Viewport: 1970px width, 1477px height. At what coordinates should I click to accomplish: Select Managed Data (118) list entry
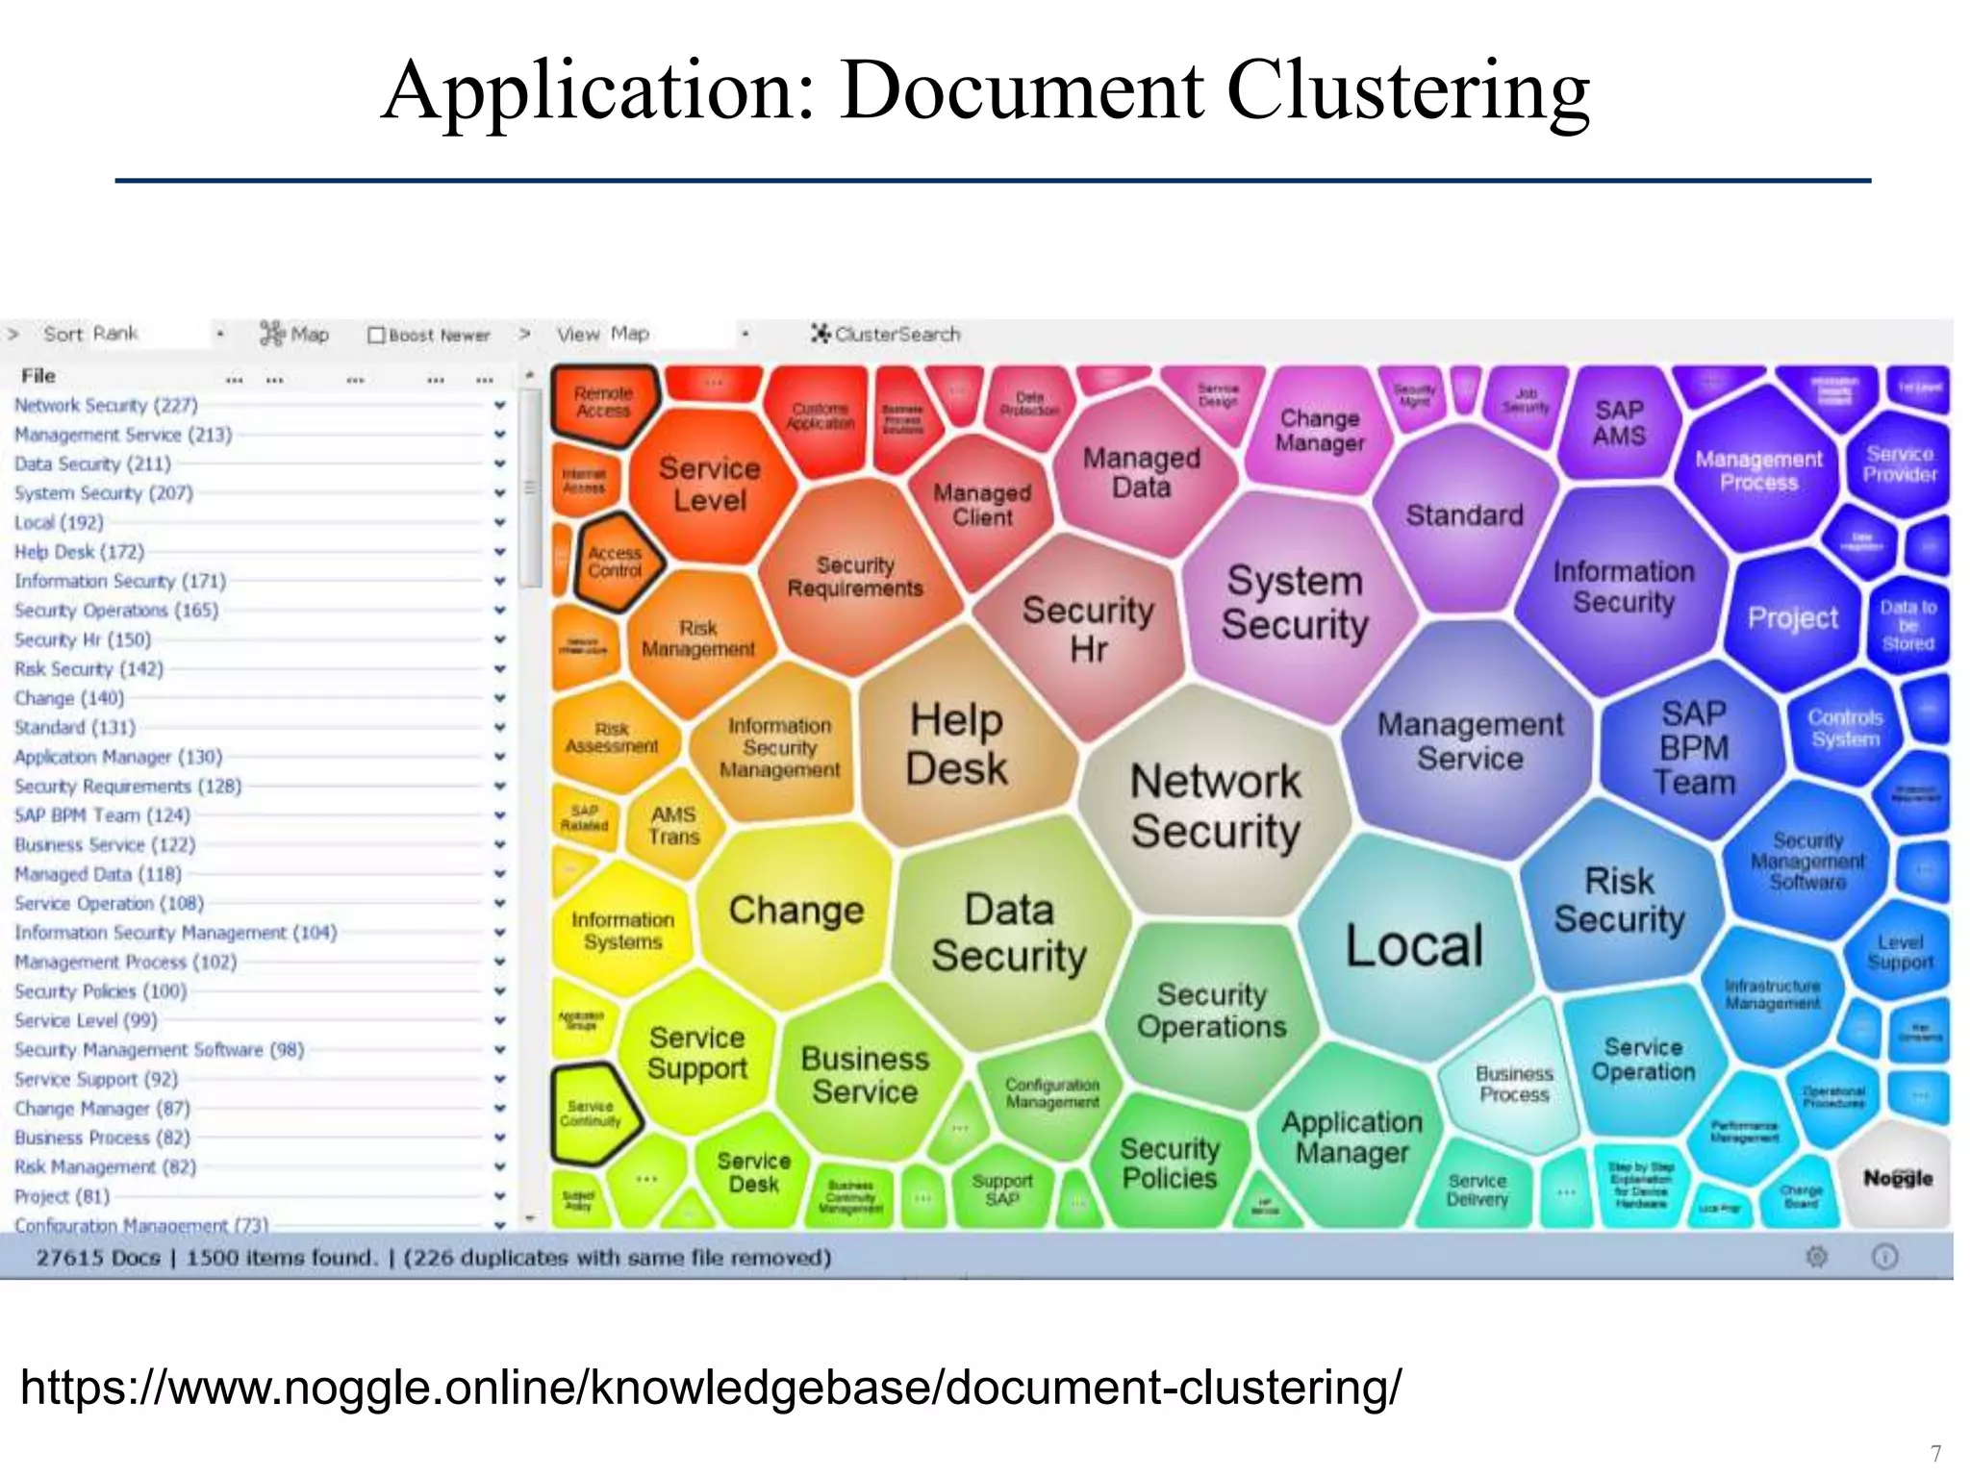click(98, 874)
